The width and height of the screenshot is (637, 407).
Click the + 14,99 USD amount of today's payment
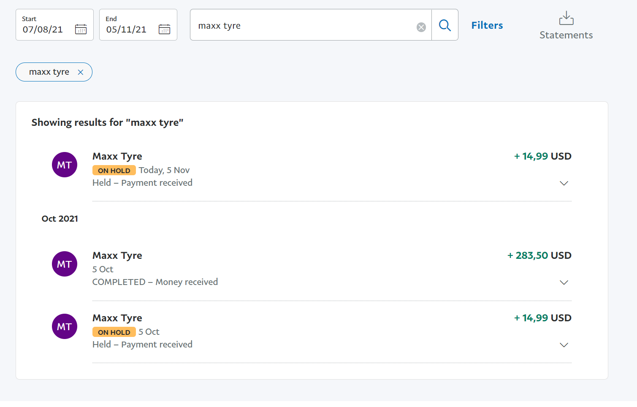tap(542, 156)
